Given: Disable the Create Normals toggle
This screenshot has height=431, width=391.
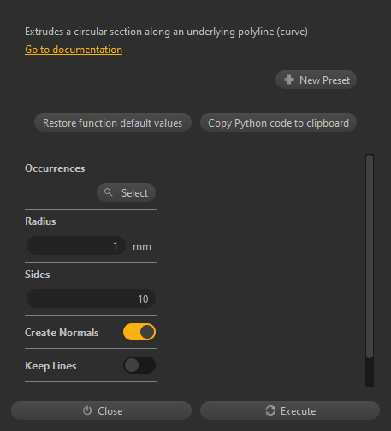Looking at the screenshot, I should 139,332.
